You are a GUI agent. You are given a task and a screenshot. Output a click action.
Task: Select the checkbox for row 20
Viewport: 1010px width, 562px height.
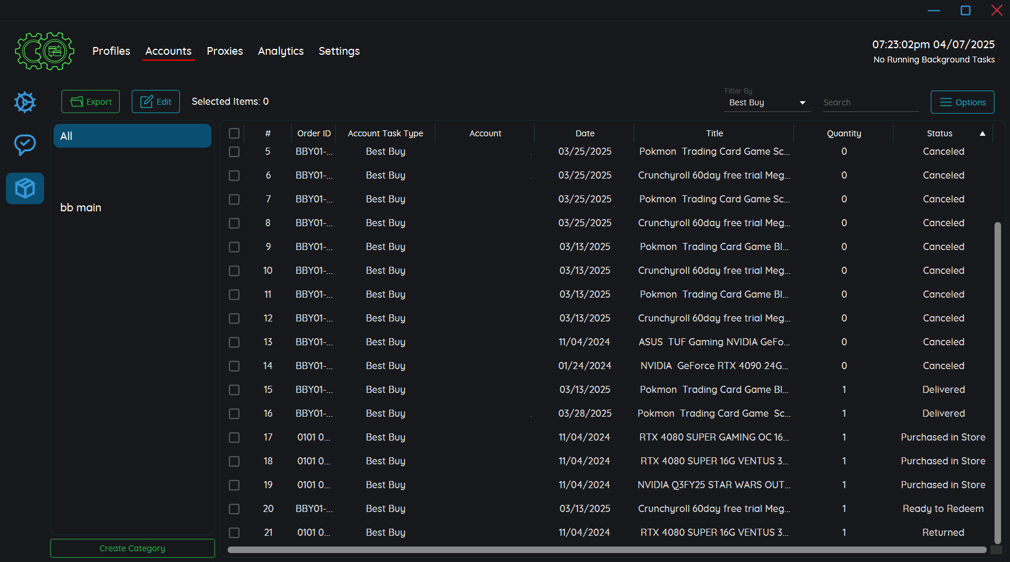pyautogui.click(x=234, y=509)
